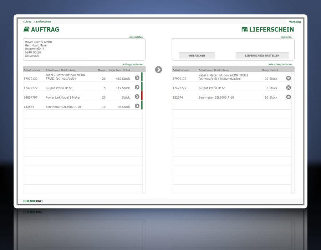Click green stock indicator for Sennheiser row
The image size is (321, 250).
click(x=142, y=105)
